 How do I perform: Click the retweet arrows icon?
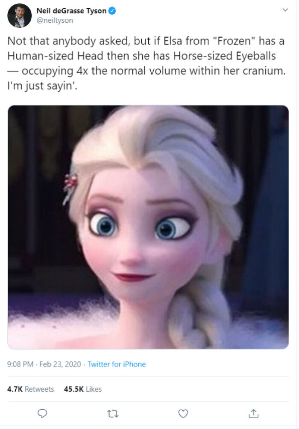[112, 414]
